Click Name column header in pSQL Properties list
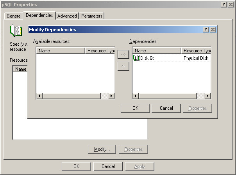236x175 pixels. tap(21, 69)
